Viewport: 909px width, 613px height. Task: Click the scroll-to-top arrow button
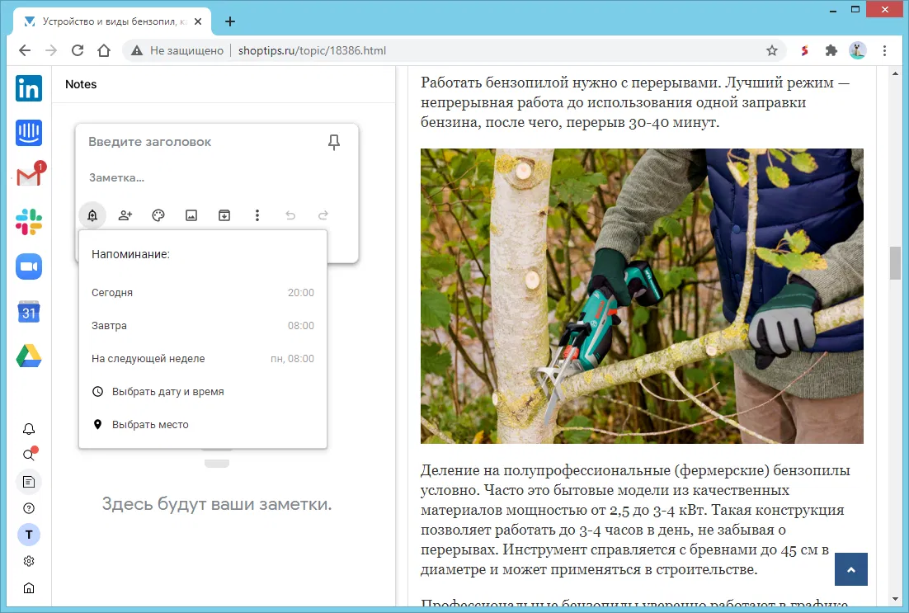tap(851, 569)
